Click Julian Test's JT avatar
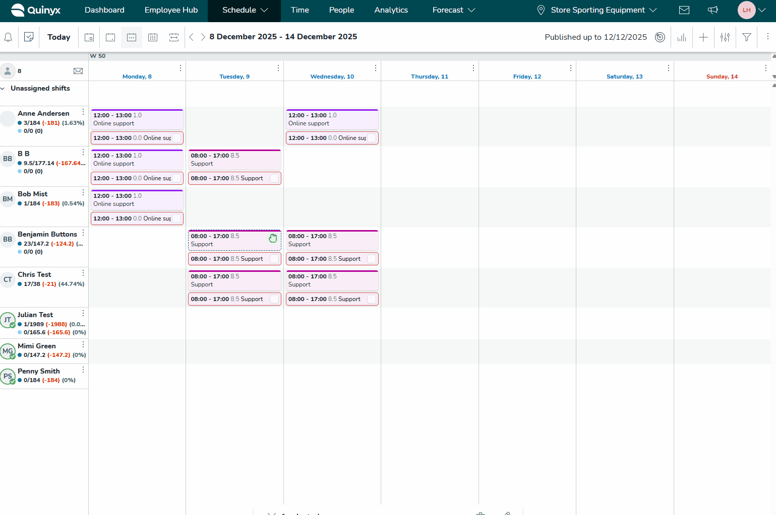The height and width of the screenshot is (515, 776). click(8, 320)
